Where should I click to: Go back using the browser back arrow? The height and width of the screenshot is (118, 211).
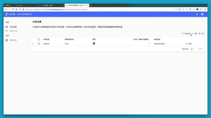tap(6, 10)
